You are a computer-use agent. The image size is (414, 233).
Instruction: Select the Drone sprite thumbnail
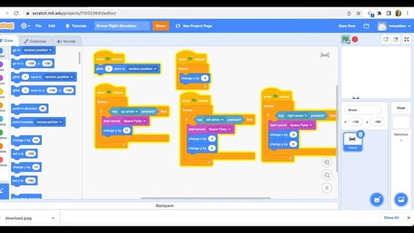click(x=353, y=142)
